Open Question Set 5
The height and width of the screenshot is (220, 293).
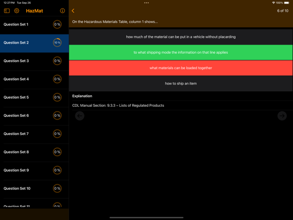pos(35,97)
